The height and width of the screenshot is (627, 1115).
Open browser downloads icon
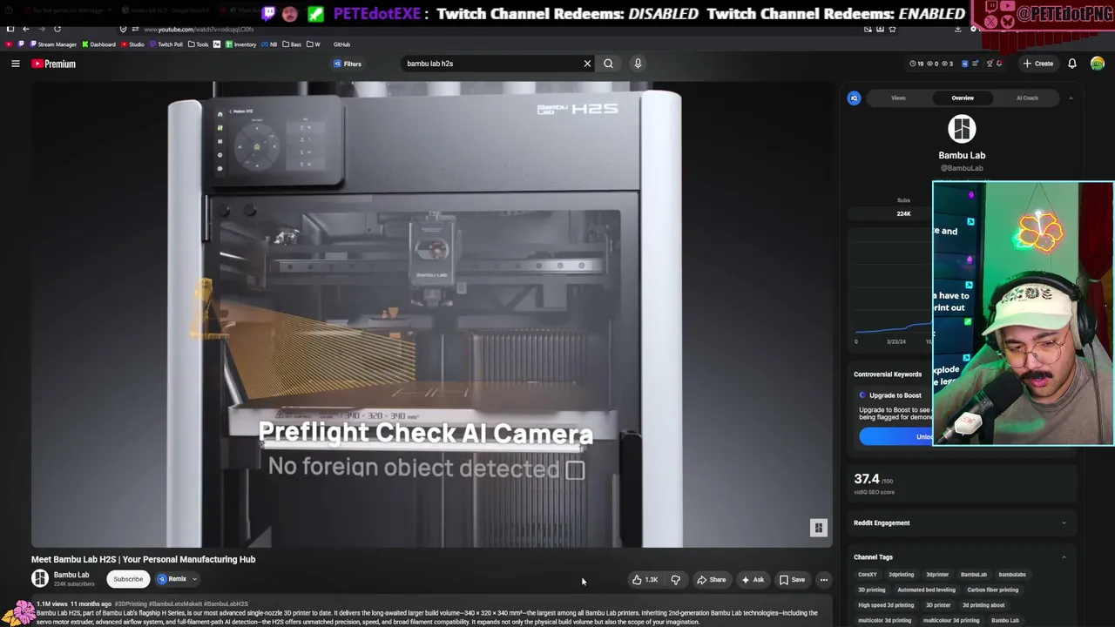pos(957,29)
